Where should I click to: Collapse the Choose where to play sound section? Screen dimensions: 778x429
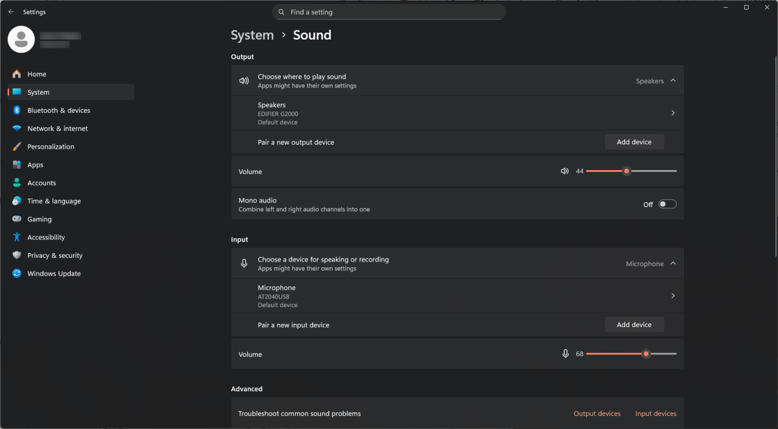[x=674, y=80]
